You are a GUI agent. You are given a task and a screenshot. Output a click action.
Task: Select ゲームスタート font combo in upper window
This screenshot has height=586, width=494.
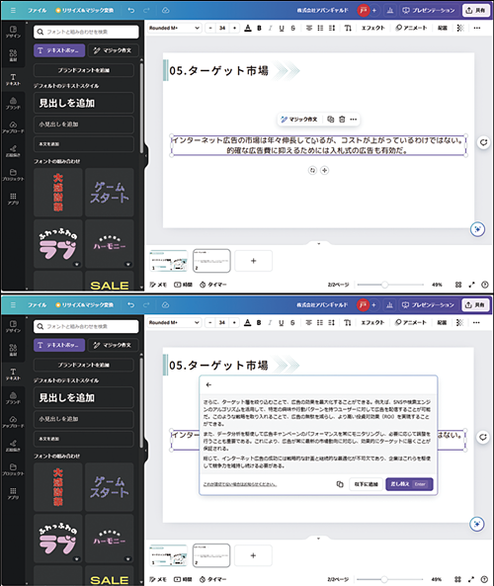(109, 192)
